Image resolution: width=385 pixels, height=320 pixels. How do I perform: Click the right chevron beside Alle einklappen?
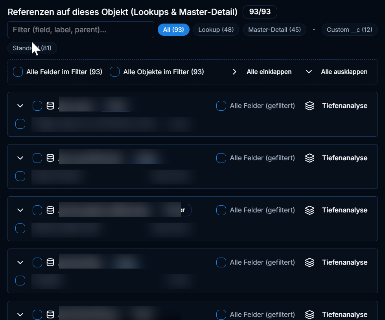[x=234, y=72]
